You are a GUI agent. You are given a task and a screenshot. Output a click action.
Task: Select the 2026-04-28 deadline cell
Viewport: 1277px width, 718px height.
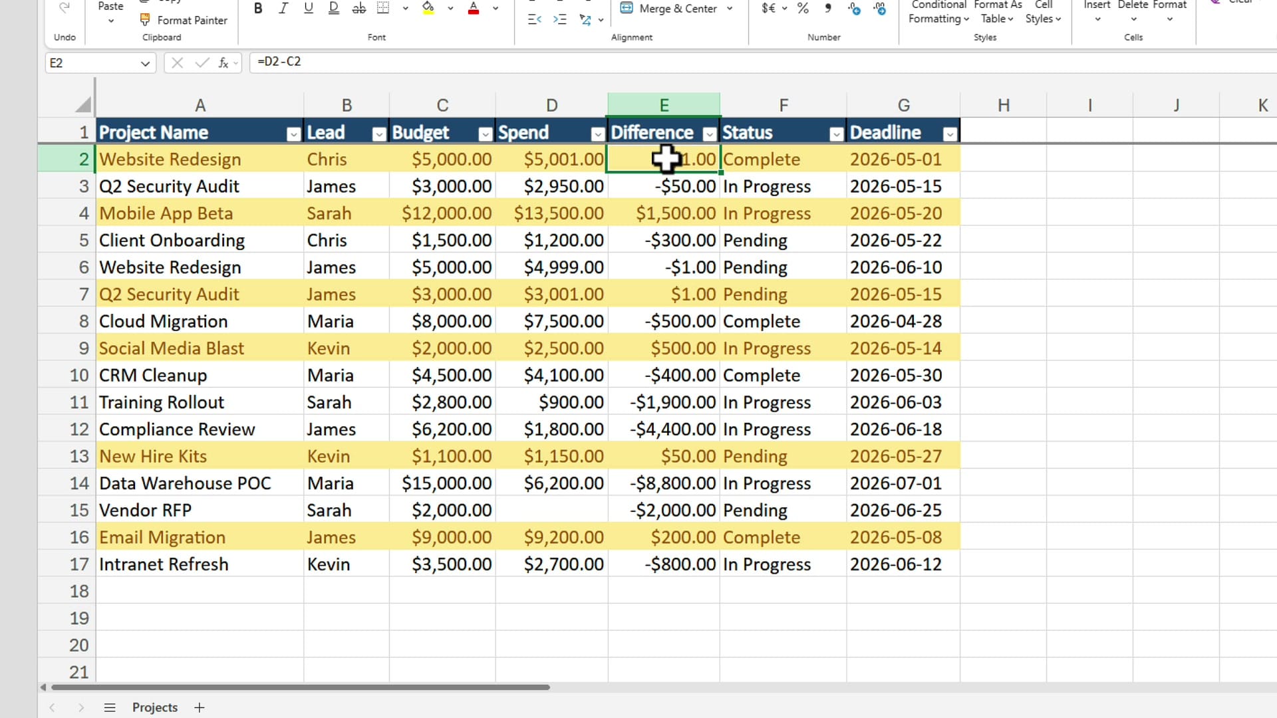point(903,321)
